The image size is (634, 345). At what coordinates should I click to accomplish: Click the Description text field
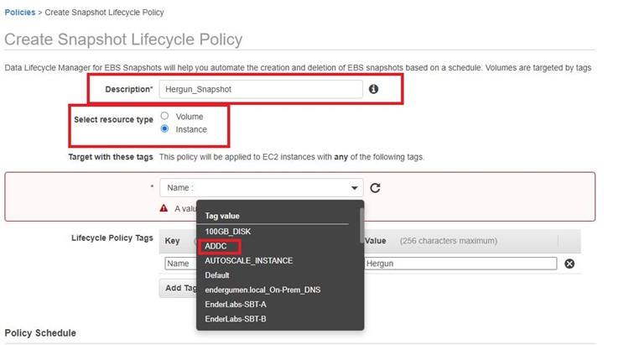click(260, 89)
